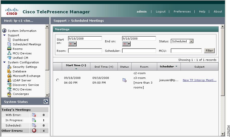Click the Discovery Service icon
This screenshot has height=137, width=230.
(x=9, y=85)
